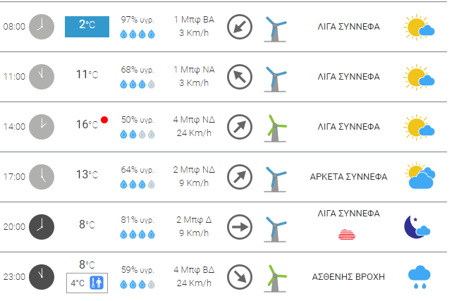The height and width of the screenshot is (301, 459).
Task: Click the rain cloud icon at 23:00
Action: click(420, 277)
